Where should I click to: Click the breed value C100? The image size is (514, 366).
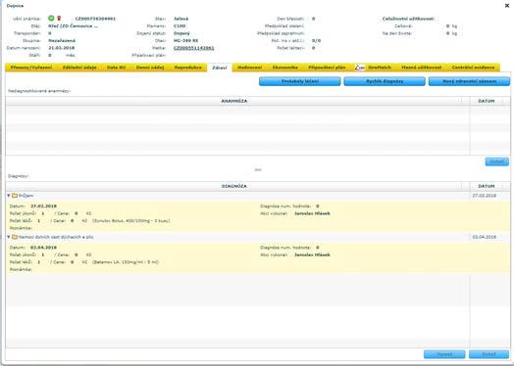(180, 25)
